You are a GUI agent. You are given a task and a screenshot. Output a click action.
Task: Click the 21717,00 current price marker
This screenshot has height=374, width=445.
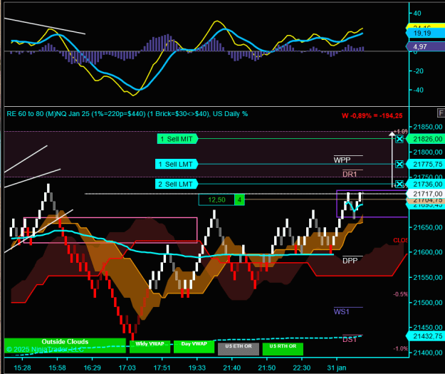point(425,194)
